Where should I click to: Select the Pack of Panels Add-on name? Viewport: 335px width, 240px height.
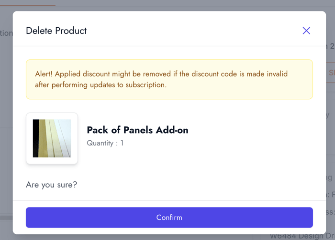click(137, 130)
